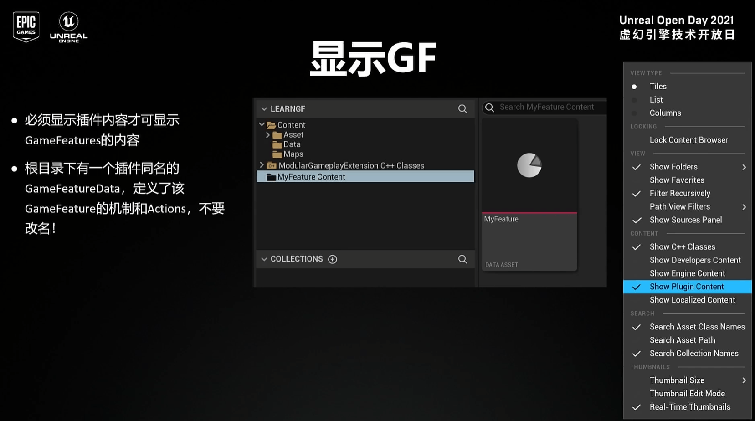Collapse the Content folder tree

[x=262, y=124]
